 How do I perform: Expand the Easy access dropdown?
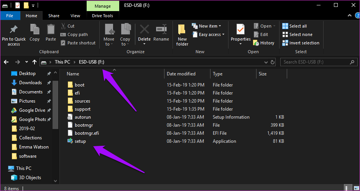tap(209, 34)
